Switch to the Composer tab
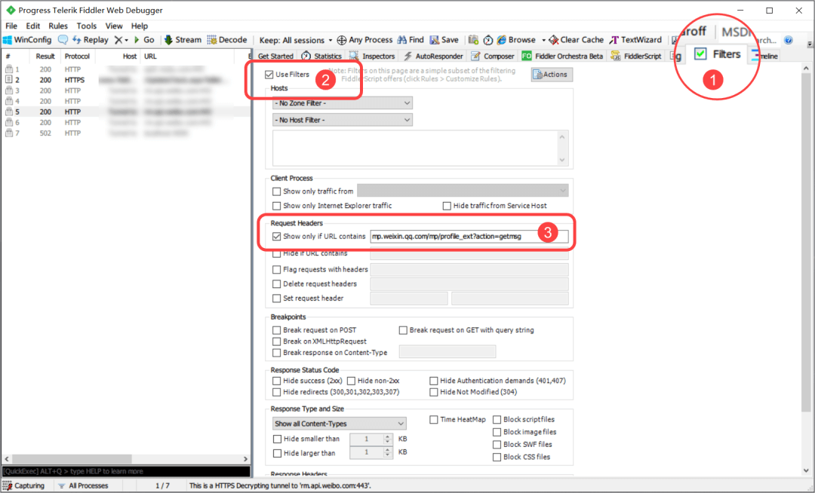 (x=493, y=56)
